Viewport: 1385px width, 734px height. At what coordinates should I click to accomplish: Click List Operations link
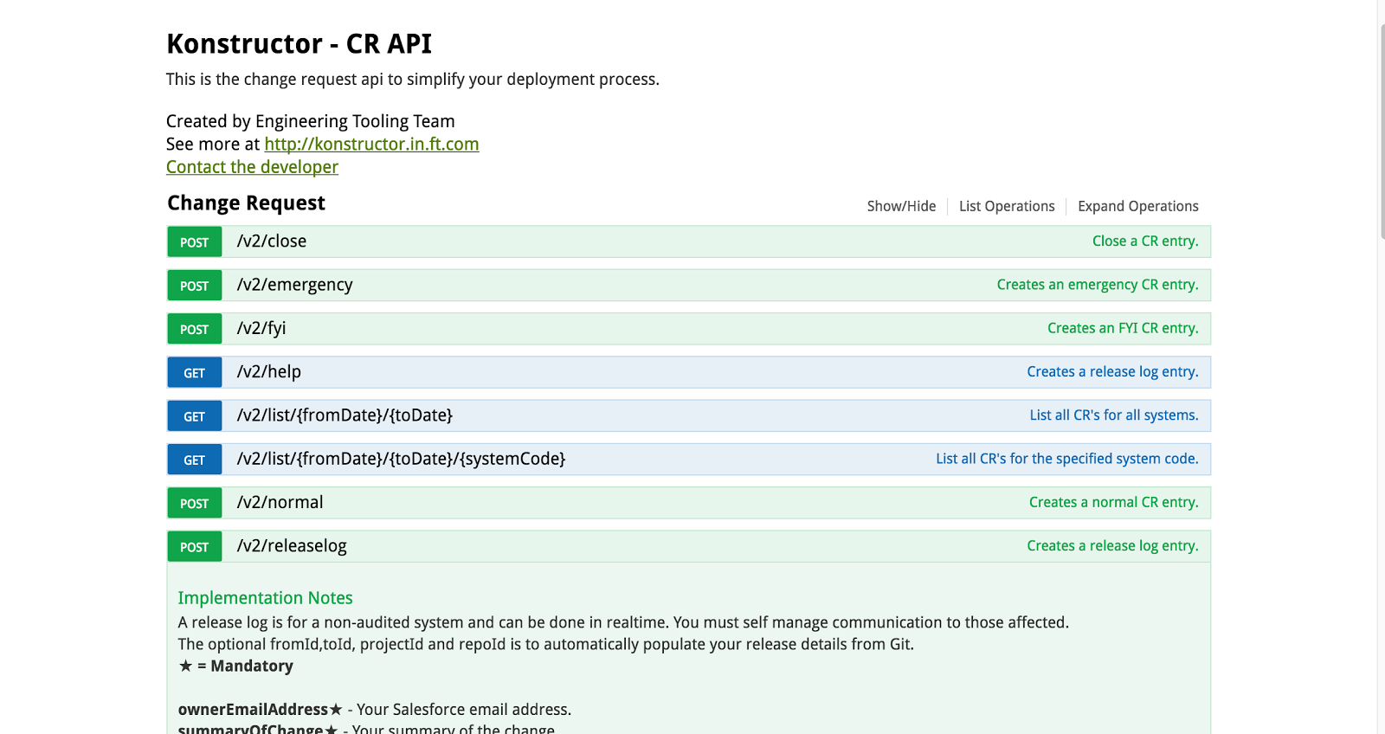tap(1007, 206)
